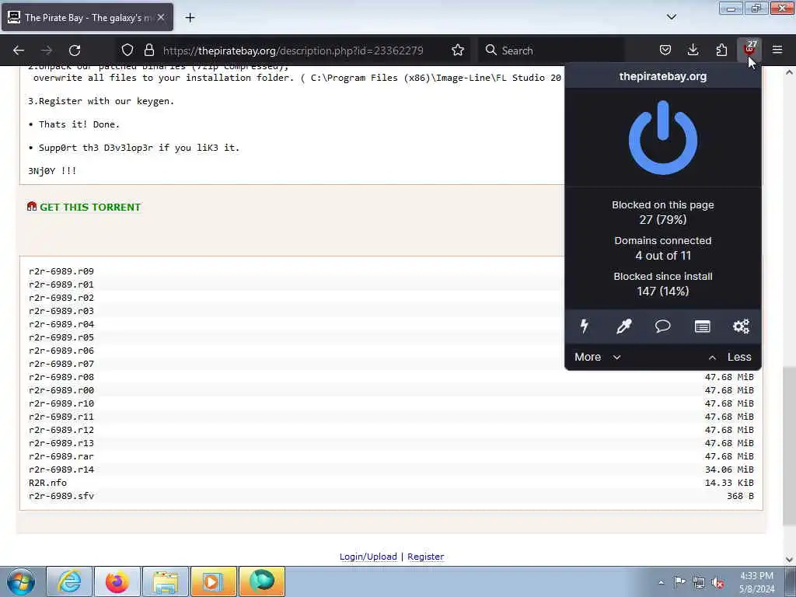The height and width of the screenshot is (597, 796).
Task: View site security lock icon
Action: tap(148, 50)
